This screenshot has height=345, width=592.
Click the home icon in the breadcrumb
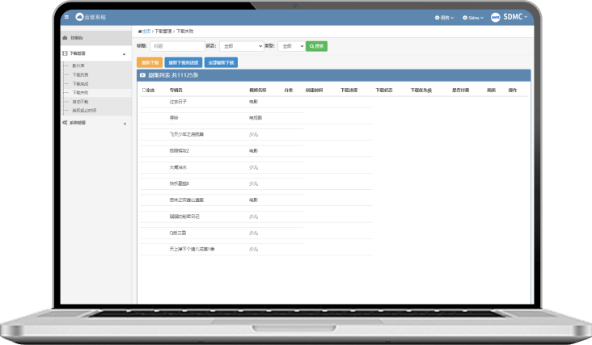(140, 31)
